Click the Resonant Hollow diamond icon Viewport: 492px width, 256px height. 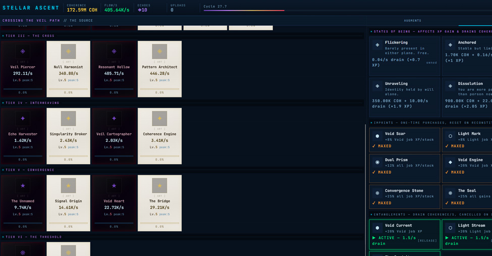point(114,51)
